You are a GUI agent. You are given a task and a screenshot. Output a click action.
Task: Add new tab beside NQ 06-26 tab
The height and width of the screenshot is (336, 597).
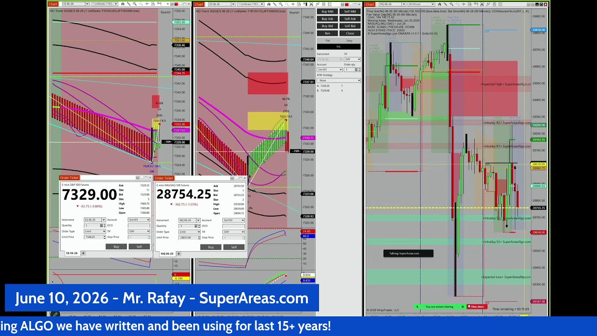(179, 253)
